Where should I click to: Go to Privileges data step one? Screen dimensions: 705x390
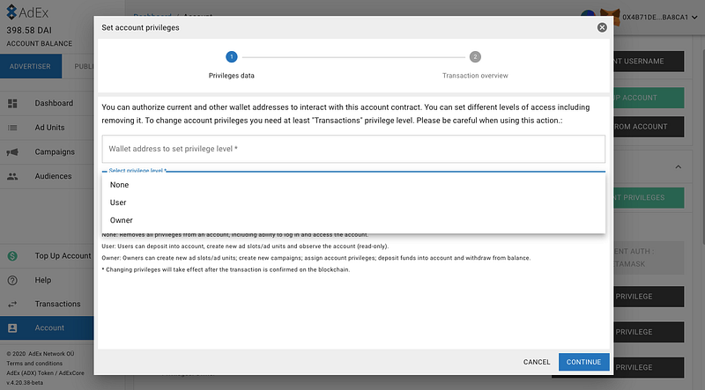pyautogui.click(x=232, y=57)
